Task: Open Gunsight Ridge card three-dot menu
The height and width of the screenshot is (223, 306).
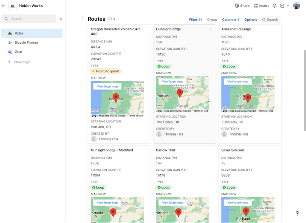Action: [211, 30]
